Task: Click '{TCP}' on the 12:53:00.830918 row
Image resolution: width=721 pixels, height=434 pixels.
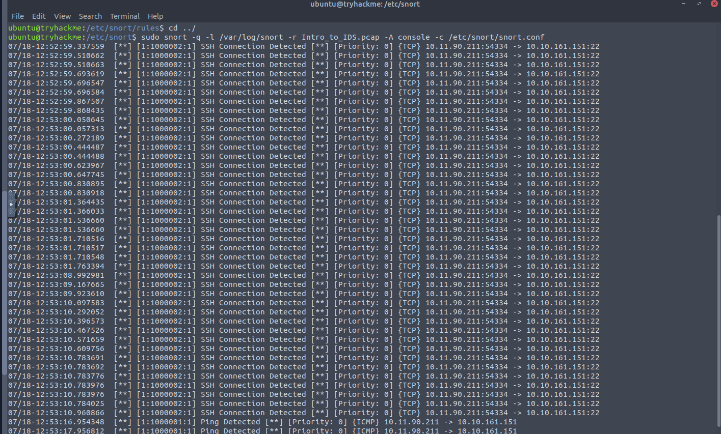Action: [409, 193]
